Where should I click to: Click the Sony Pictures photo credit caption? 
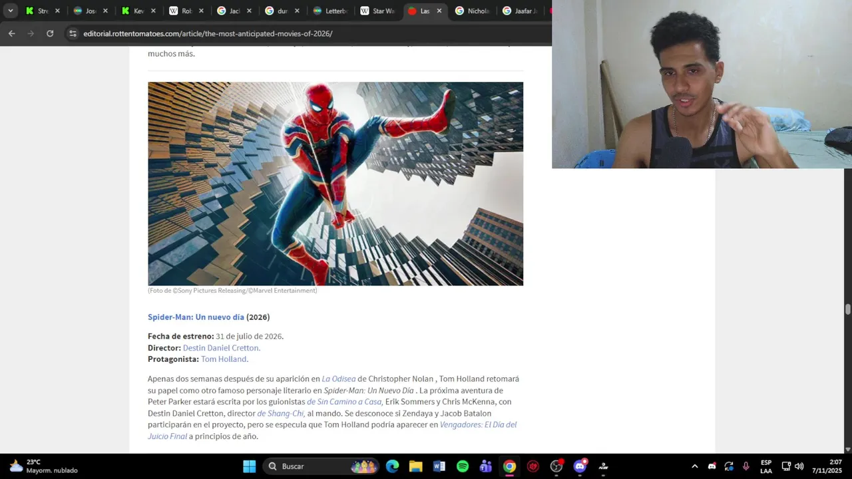232,291
